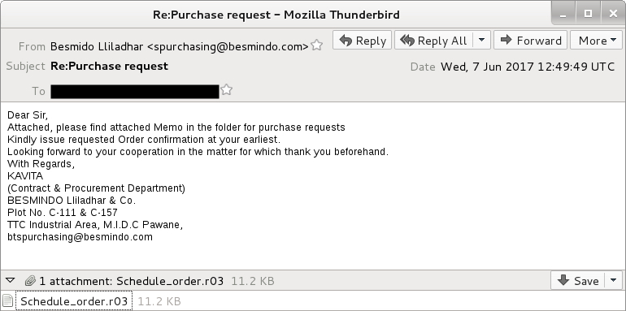Click the attachment summary Schedule_order.r03 label
This screenshot has height=311, width=626.
point(170,281)
